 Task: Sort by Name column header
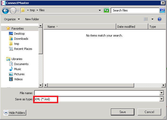[x=80, y=27]
